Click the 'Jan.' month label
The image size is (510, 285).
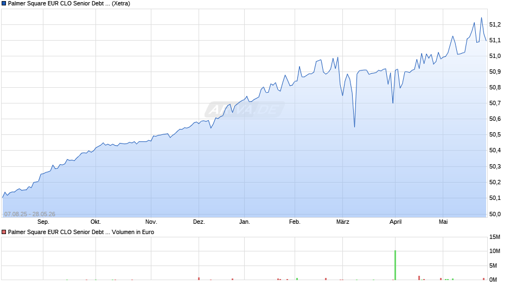point(245,222)
